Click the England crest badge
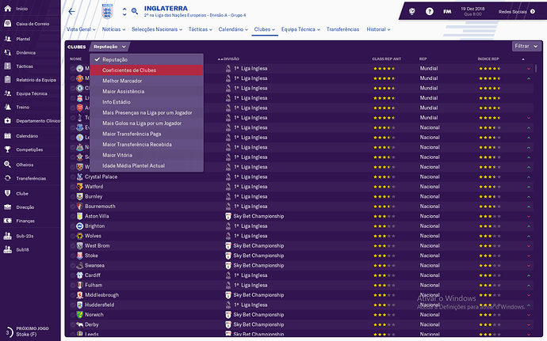547x341 pixels. pos(108,12)
